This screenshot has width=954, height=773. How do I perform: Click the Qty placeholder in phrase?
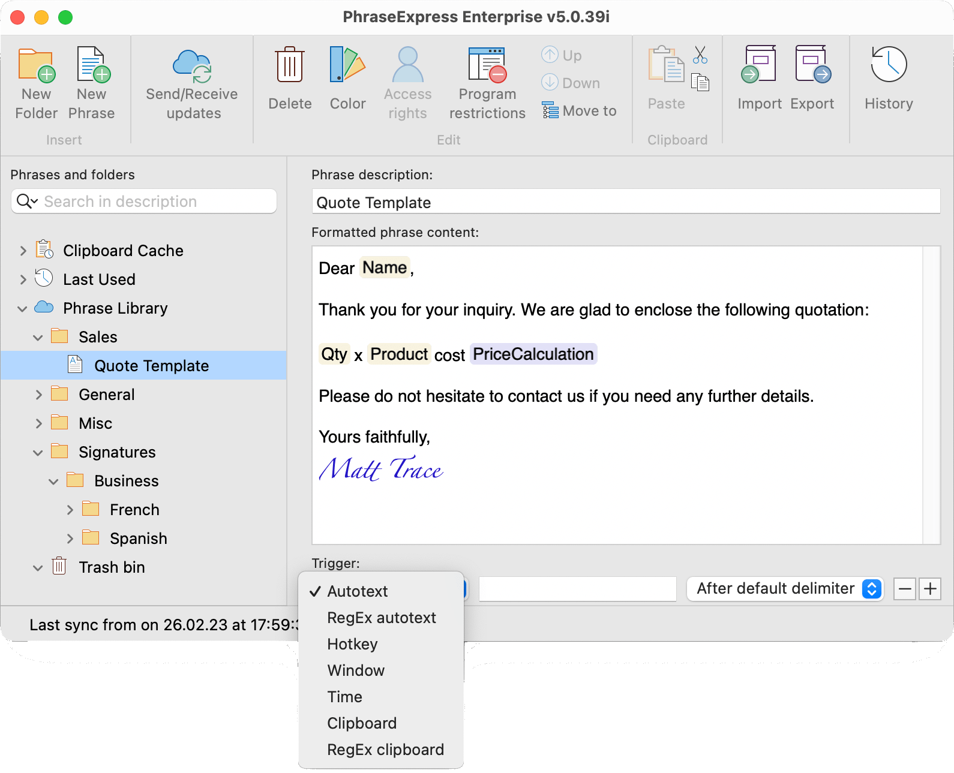334,354
